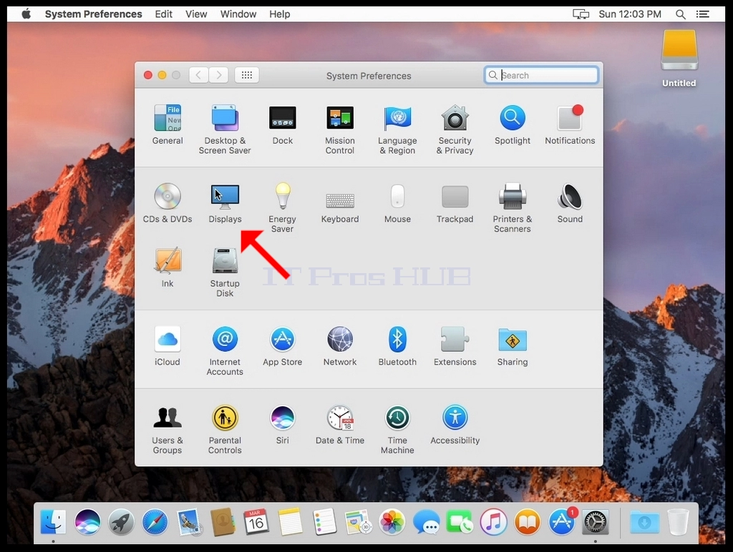Open the Sharing preference pane
733x552 pixels.
(x=513, y=340)
